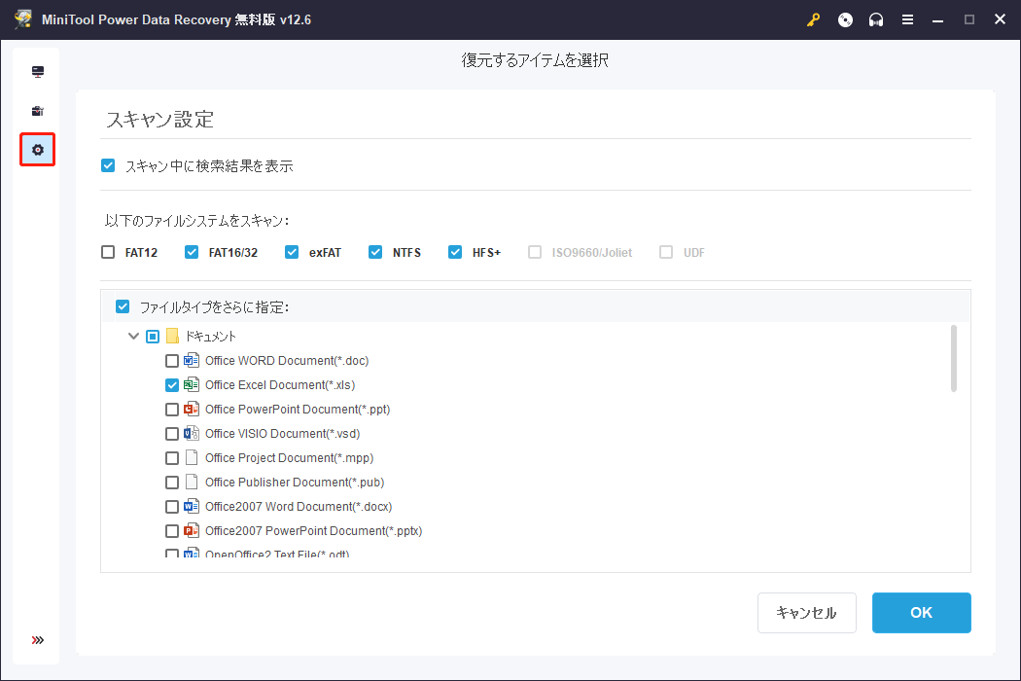Toggle ファイルタイプをさらに指定 checkbox
This screenshot has height=681, width=1021.
coord(123,306)
